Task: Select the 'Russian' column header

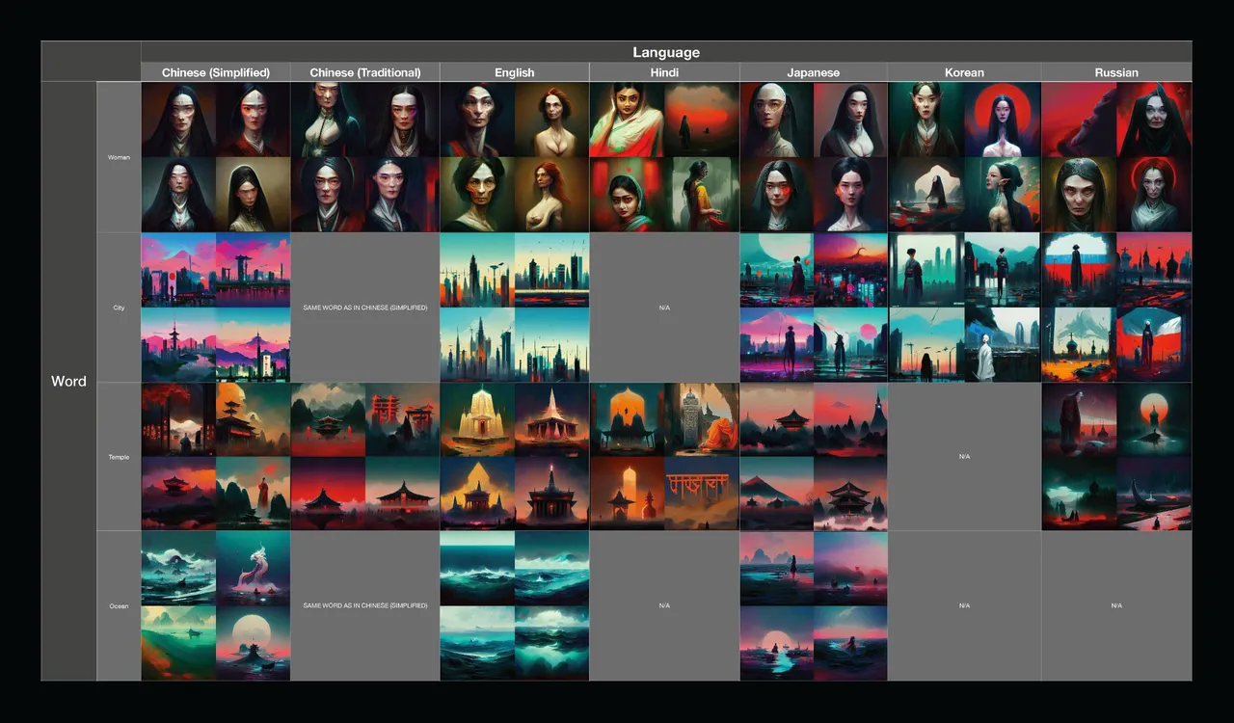Action: click(1116, 72)
